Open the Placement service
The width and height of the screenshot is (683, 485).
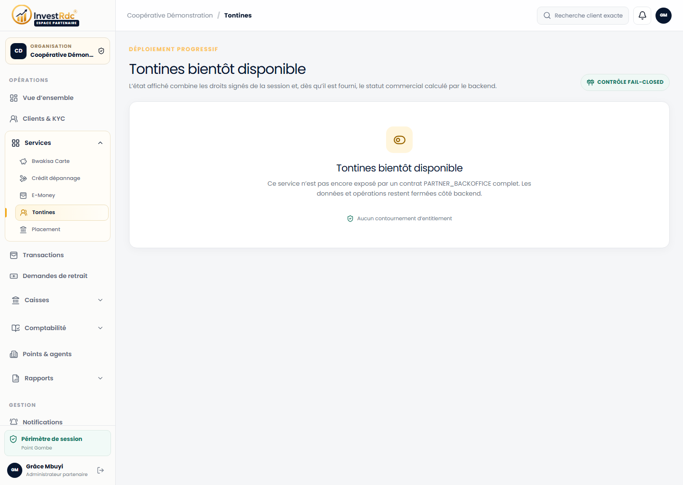pyautogui.click(x=62, y=230)
